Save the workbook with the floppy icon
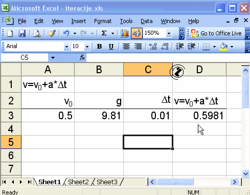Image resolution: width=250 pixels, height=195 pixels. [22, 33]
